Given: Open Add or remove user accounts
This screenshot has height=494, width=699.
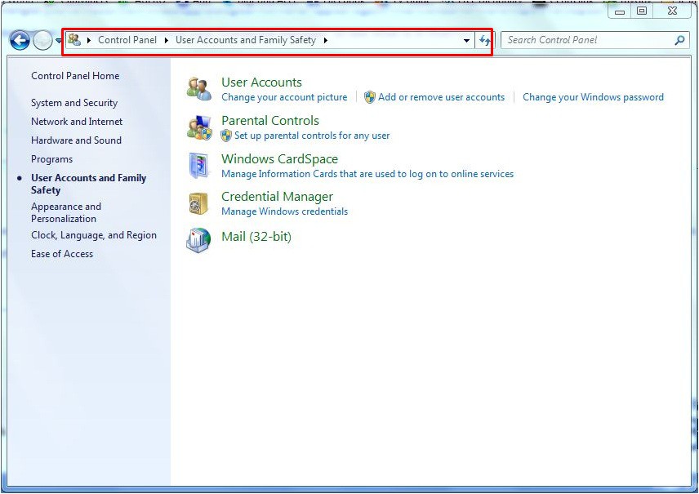Looking at the screenshot, I should (441, 97).
